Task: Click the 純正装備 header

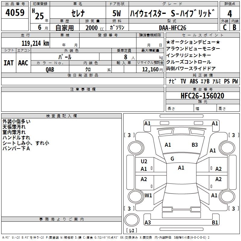Action: pos(202,75)
